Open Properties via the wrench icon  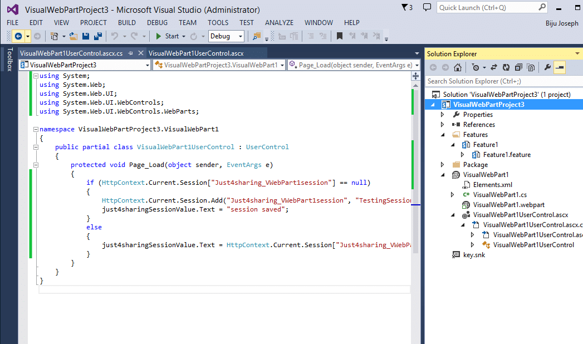pyautogui.click(x=547, y=68)
